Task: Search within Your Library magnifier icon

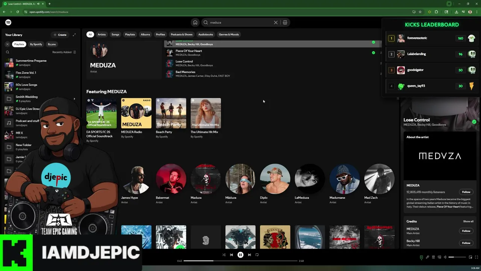Action: [7, 52]
